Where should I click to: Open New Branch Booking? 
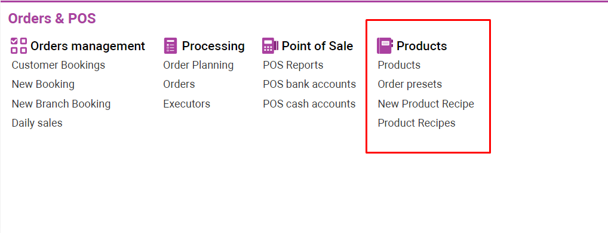pyautogui.click(x=62, y=104)
